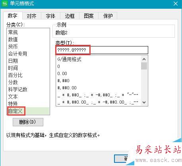Pick 科学记数 category
This screenshot has height=166, width=182.
tap(28, 89)
